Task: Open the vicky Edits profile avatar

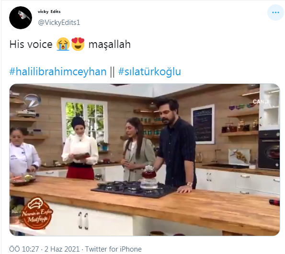Action: (21, 18)
